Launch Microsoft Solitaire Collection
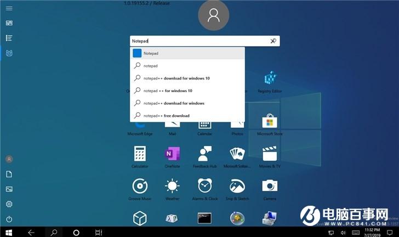 coord(237,156)
